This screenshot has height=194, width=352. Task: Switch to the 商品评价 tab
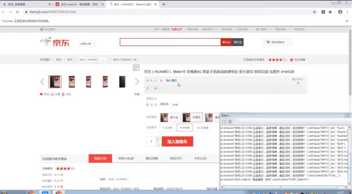point(176,158)
